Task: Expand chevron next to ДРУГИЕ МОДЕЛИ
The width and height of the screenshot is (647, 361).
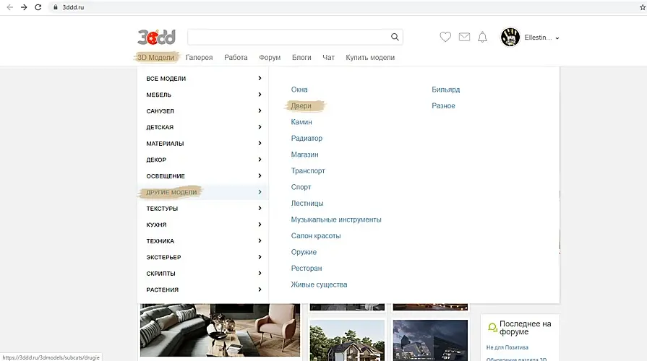Action: click(260, 192)
